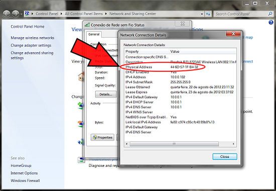This screenshot has height=191, width=276.
Task: Click the magnifier search icon
Action: click(x=270, y=14)
